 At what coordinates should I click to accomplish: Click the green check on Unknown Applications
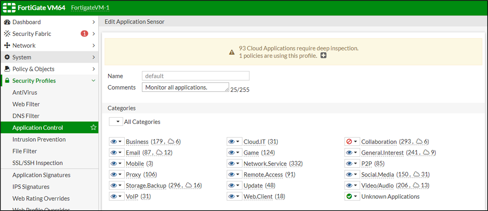click(349, 196)
